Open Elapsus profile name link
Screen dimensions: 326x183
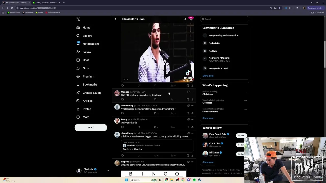[x=125, y=162]
